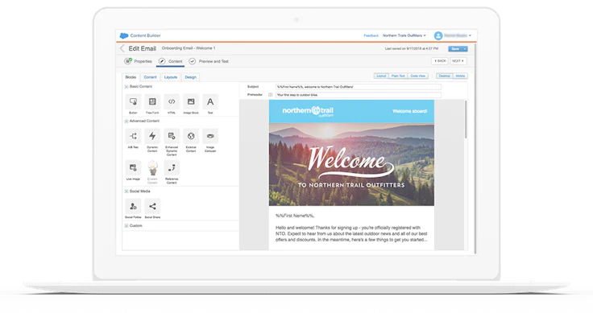This screenshot has height=313, width=593.
Task: Click the 'Welcome aboard!' header text
Action: point(409,111)
